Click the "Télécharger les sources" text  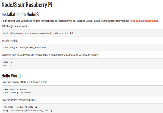tap(14, 26)
